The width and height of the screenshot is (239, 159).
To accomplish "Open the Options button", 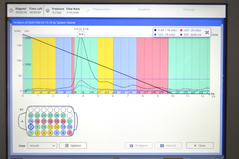I will tap(73, 146).
